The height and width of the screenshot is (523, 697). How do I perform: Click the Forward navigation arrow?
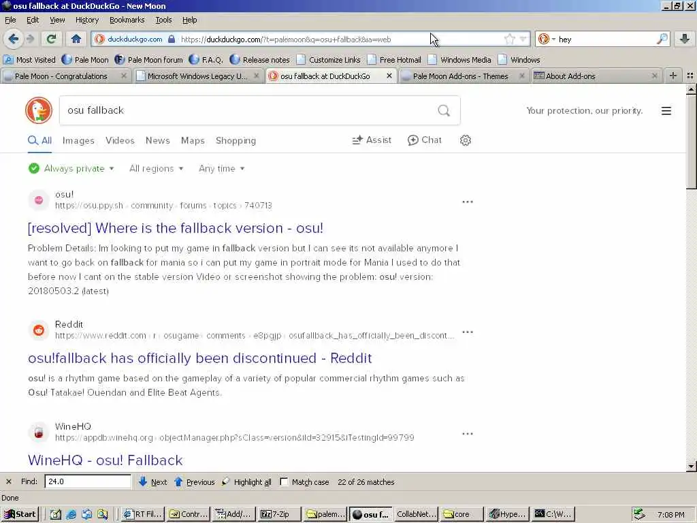click(30, 39)
